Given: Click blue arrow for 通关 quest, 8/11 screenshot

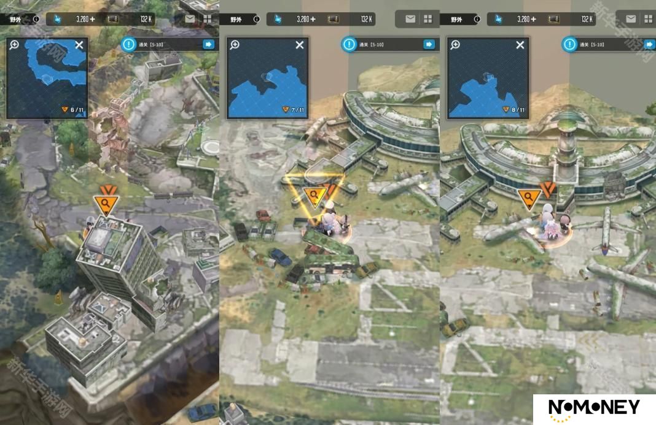Looking at the screenshot, I should (649, 44).
